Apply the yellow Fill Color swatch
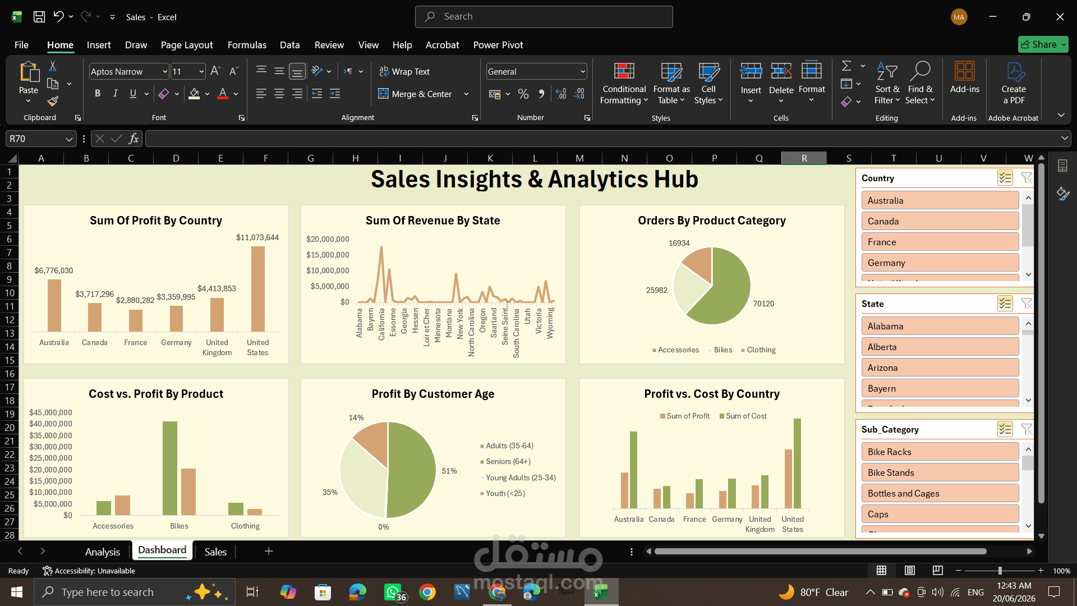Viewport: 1077px width, 606px height. pos(194,94)
